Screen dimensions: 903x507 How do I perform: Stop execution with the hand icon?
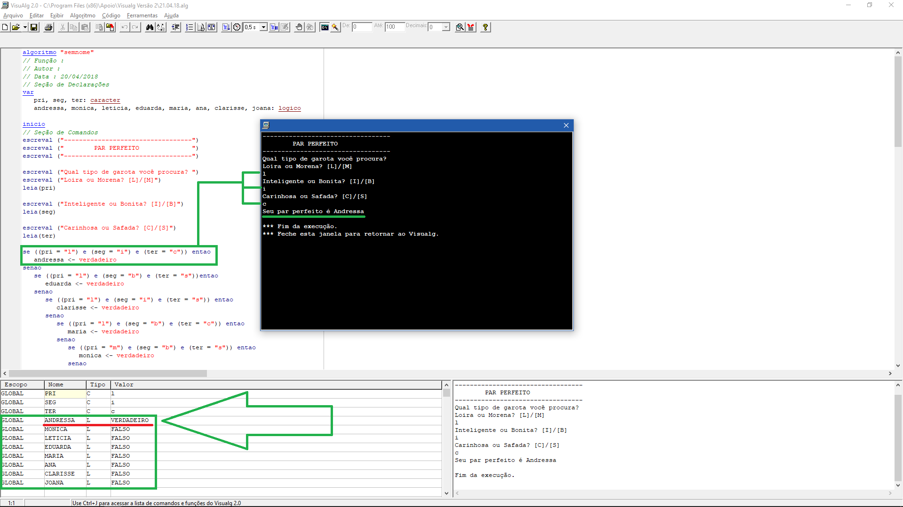click(299, 27)
